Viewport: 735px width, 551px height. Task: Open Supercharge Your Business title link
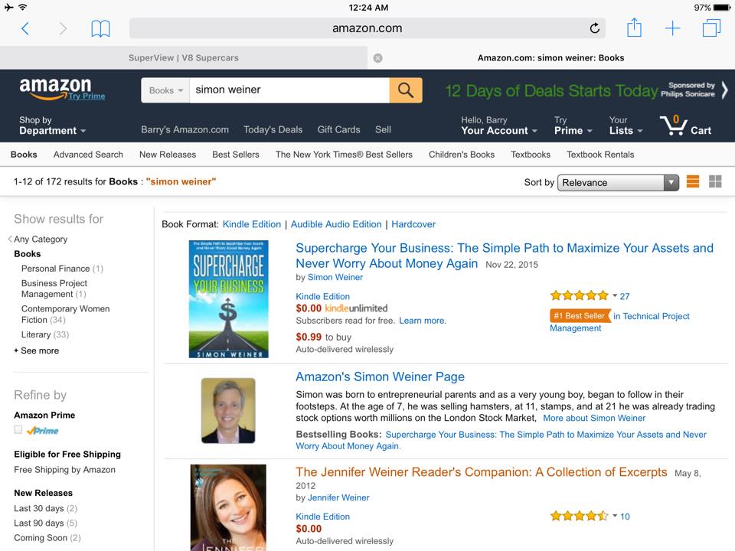click(x=505, y=256)
